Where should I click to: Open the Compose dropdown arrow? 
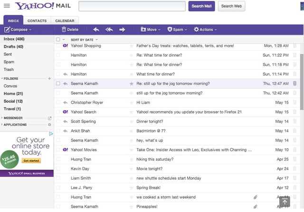pyautogui.click(x=30, y=30)
